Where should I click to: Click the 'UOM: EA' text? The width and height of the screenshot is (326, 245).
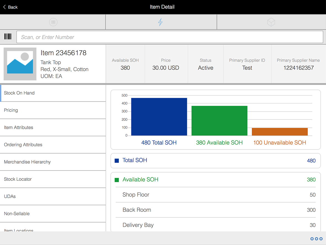point(51,76)
